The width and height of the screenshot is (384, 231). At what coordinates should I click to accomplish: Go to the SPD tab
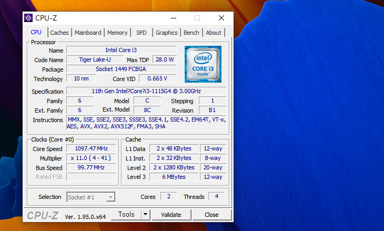[x=142, y=33]
